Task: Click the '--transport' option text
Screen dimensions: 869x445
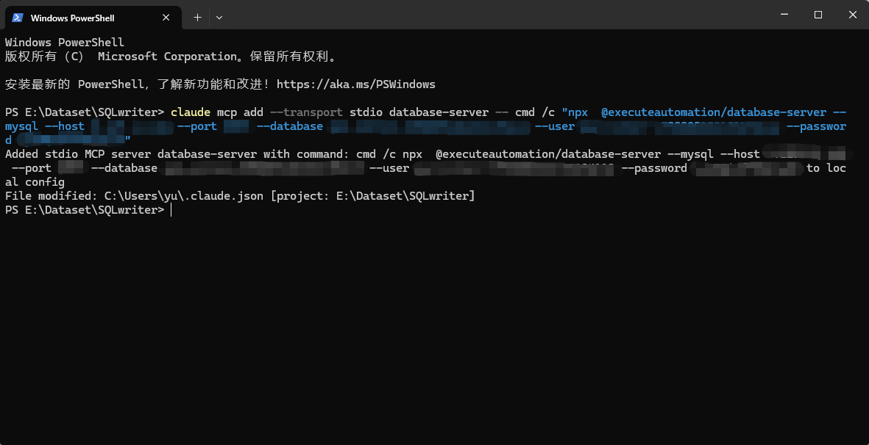Action: pos(307,112)
